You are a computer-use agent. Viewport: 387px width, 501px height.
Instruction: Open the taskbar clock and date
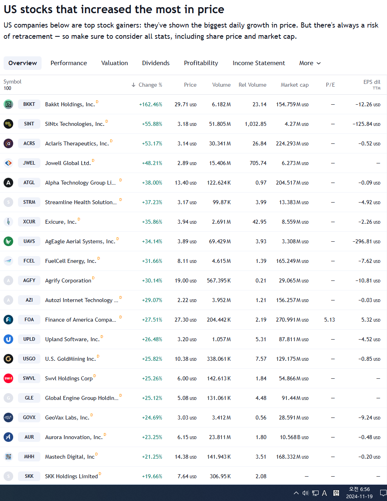click(x=359, y=493)
